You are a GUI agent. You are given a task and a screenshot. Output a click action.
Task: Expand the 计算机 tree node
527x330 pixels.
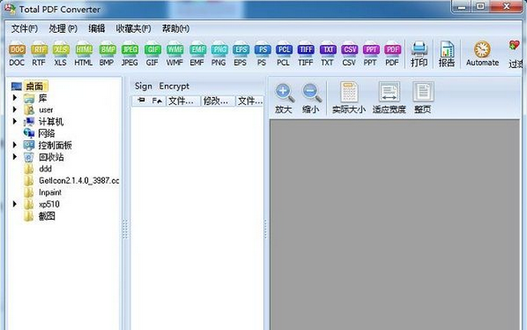pos(14,121)
